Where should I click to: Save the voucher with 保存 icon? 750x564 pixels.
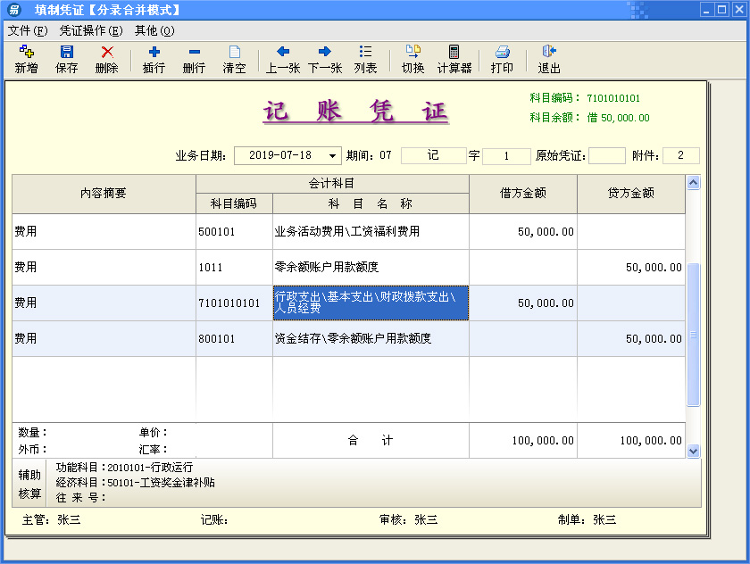click(x=67, y=59)
